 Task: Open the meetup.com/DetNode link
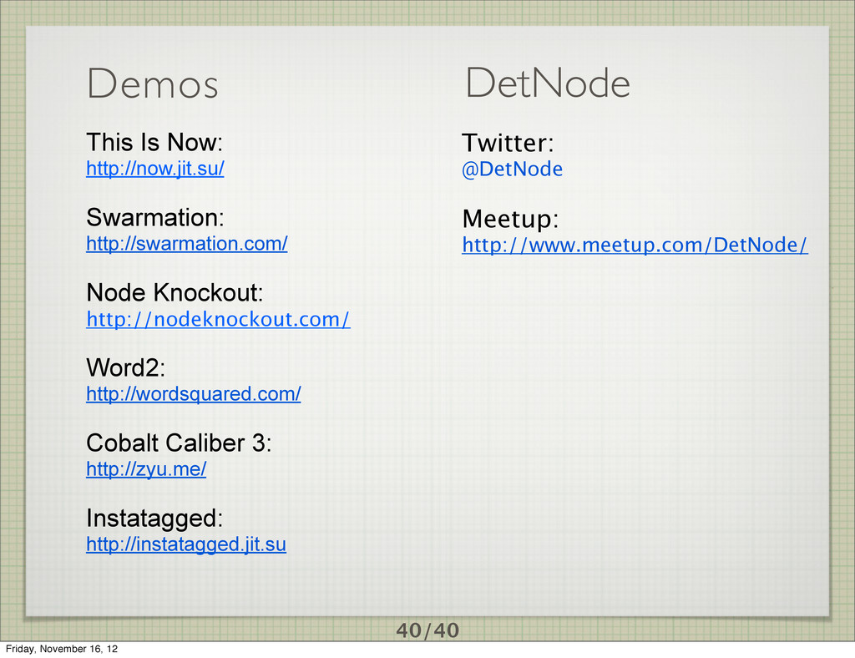pyautogui.click(x=635, y=245)
